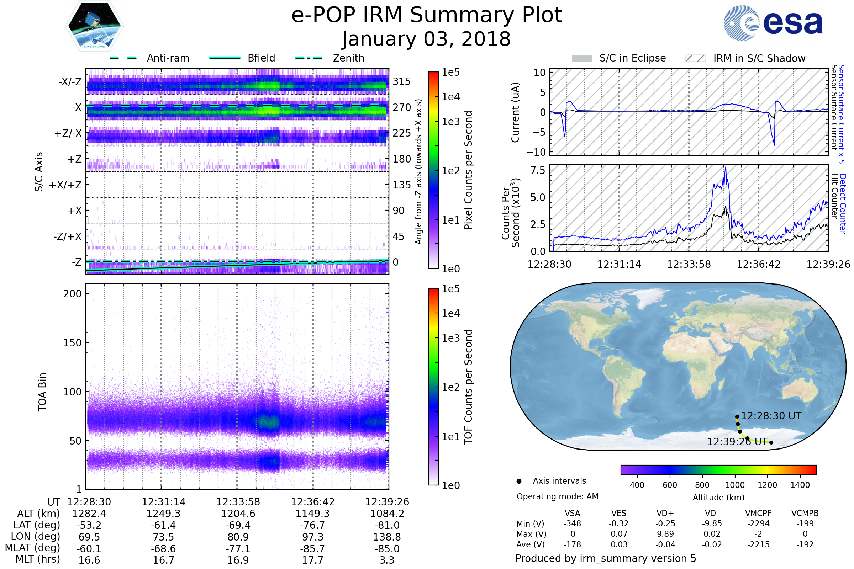Viewport: 854px width, 569px height.
Task: Click the Bfield solid legend line
Action: (225, 58)
